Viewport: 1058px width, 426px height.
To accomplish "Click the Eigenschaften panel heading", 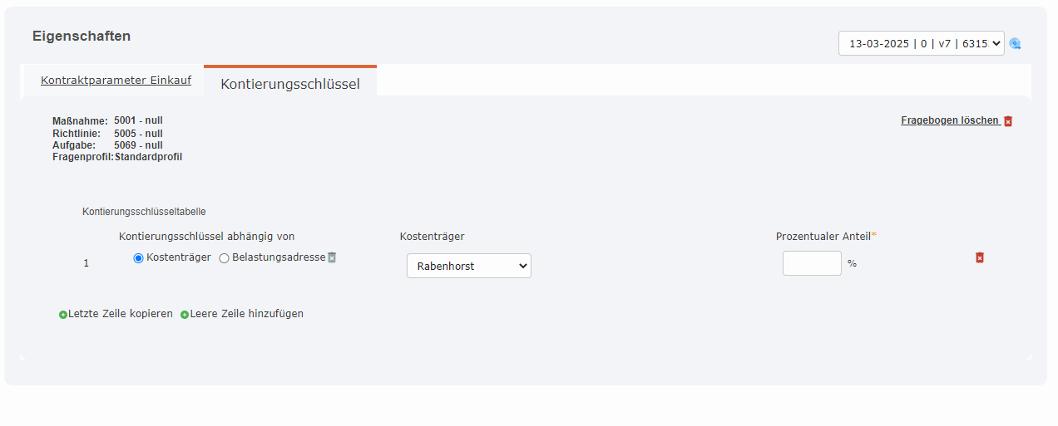I will tap(82, 37).
